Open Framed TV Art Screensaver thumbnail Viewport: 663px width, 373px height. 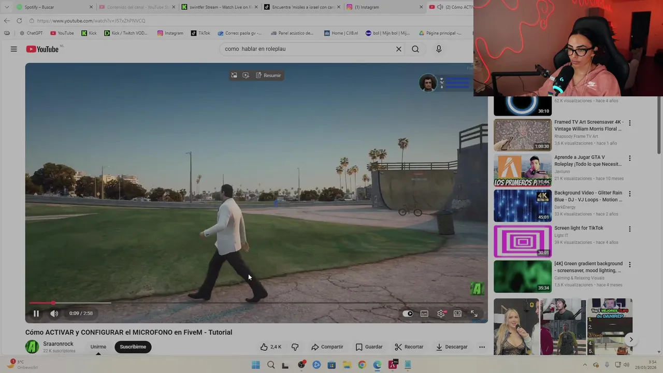tap(523, 135)
